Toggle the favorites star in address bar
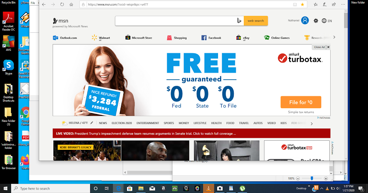This screenshot has height=193, width=368. (302, 5)
